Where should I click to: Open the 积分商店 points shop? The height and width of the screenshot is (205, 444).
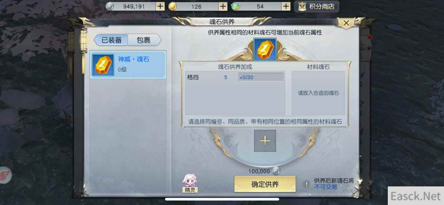316,6
